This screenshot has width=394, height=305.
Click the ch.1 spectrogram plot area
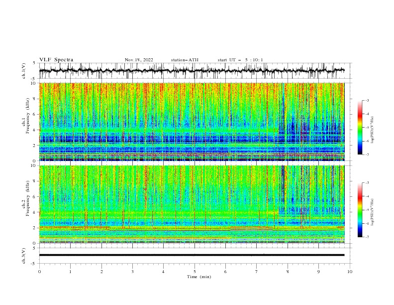coord(192,122)
